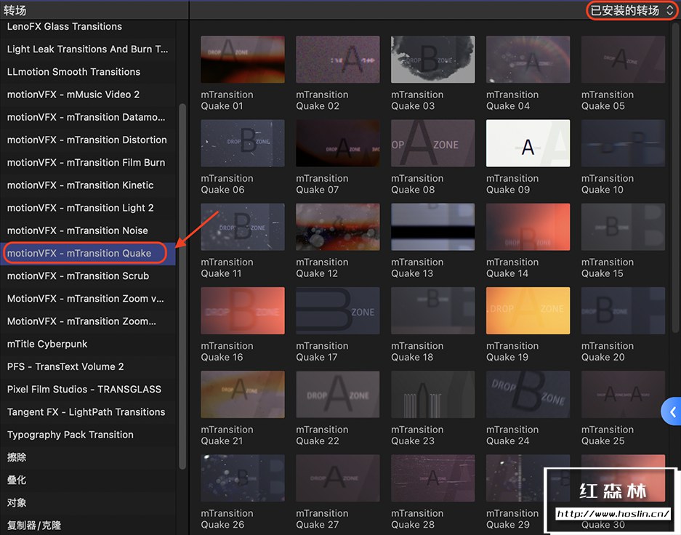Click the "mTransition Quake 01" name label
Viewport: 681px width, 535px height.
pyautogui.click(x=227, y=100)
